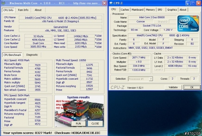Click the Matrix multiply score 5840
The image size is (202, 136).
pos(38,83)
